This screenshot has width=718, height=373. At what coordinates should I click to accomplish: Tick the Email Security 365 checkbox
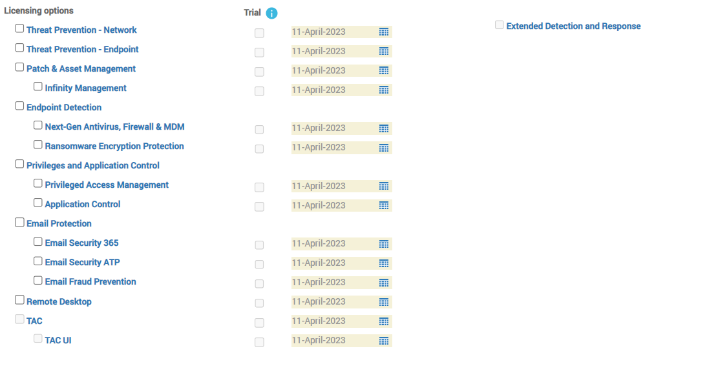coord(38,241)
